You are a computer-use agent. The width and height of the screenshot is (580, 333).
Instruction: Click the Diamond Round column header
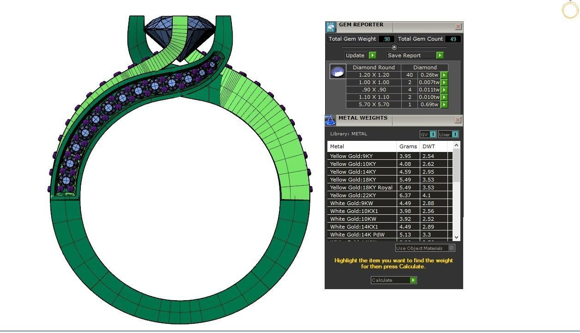point(374,67)
